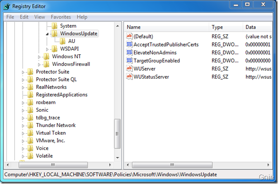
Task: Maximize the Registry Editor window
Action: [x=247, y=5]
